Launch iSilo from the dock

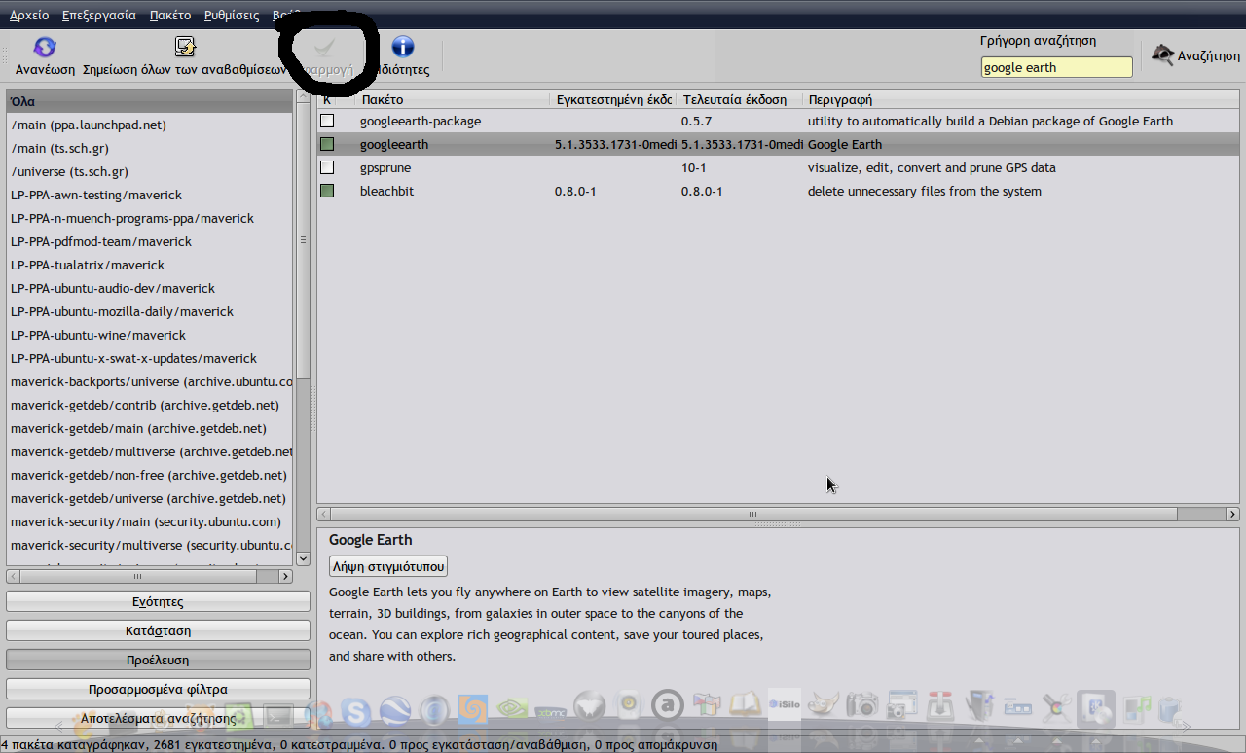click(785, 705)
